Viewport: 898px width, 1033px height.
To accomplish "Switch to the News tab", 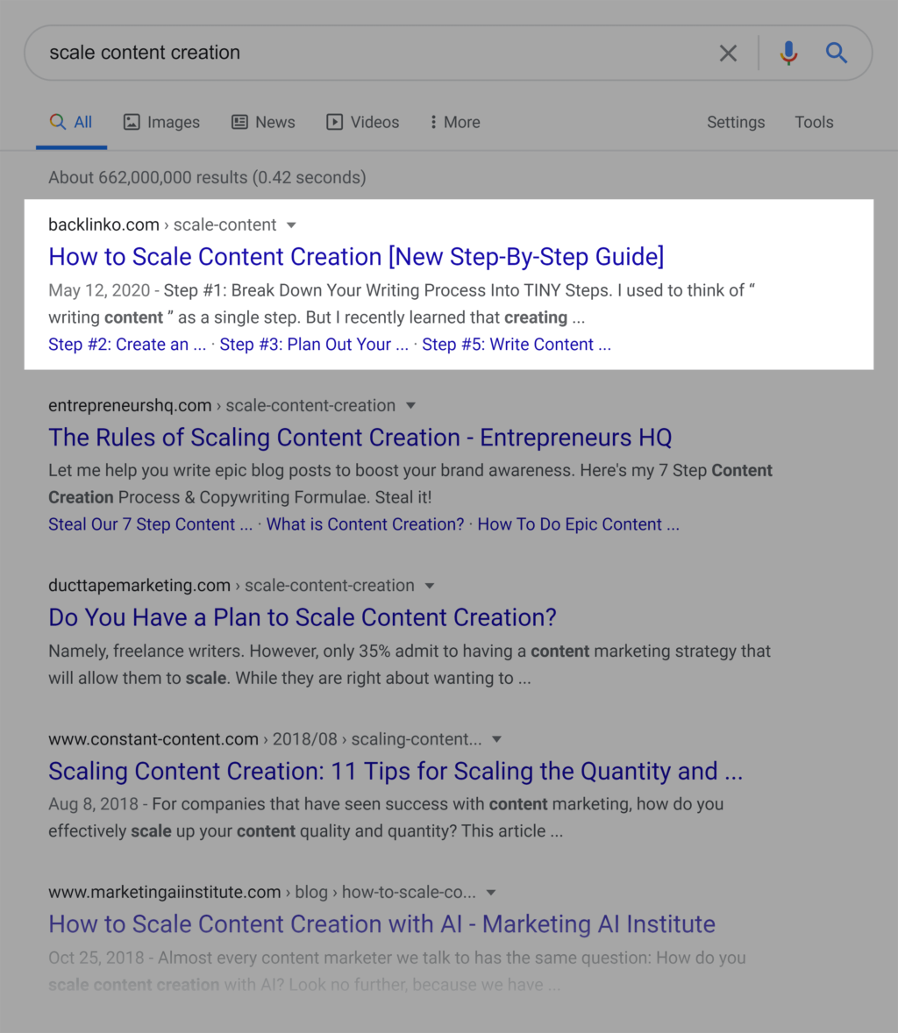I will point(263,123).
